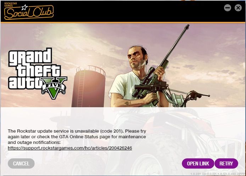
Task: Minimize the Social Club launcher window
Action: point(228,8)
